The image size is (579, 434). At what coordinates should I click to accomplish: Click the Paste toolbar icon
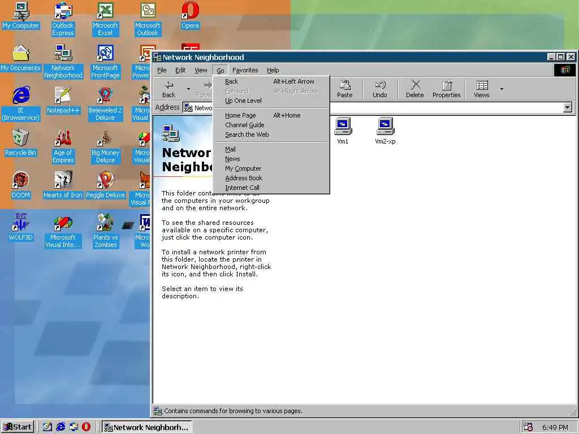pos(344,89)
